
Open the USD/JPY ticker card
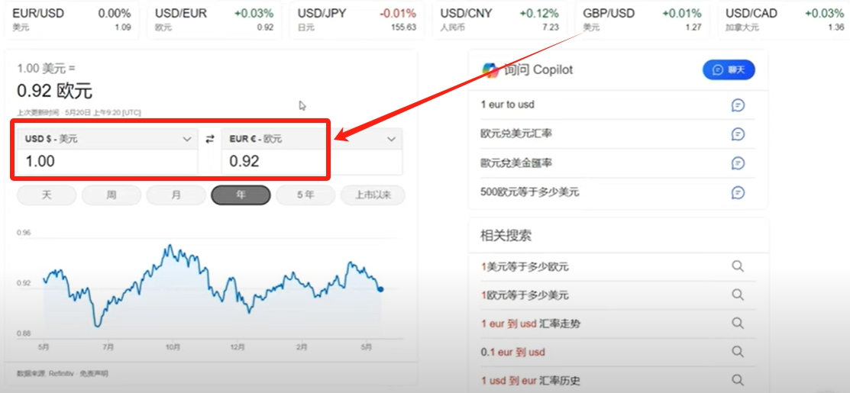(357, 20)
